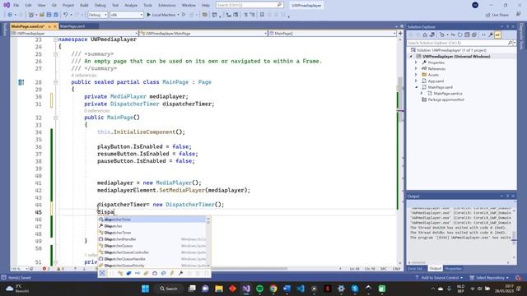Click Show All Files icon in Solution Explorer
Screen dimensions: 527x296
point(474,35)
